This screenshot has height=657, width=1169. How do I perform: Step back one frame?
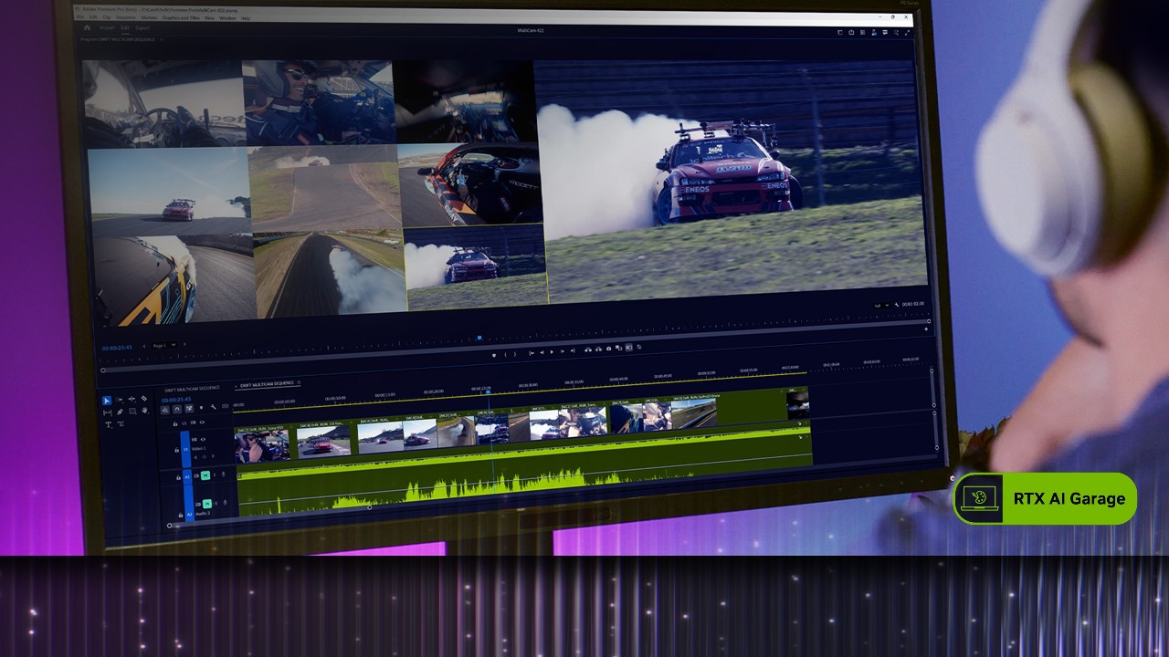coord(542,352)
